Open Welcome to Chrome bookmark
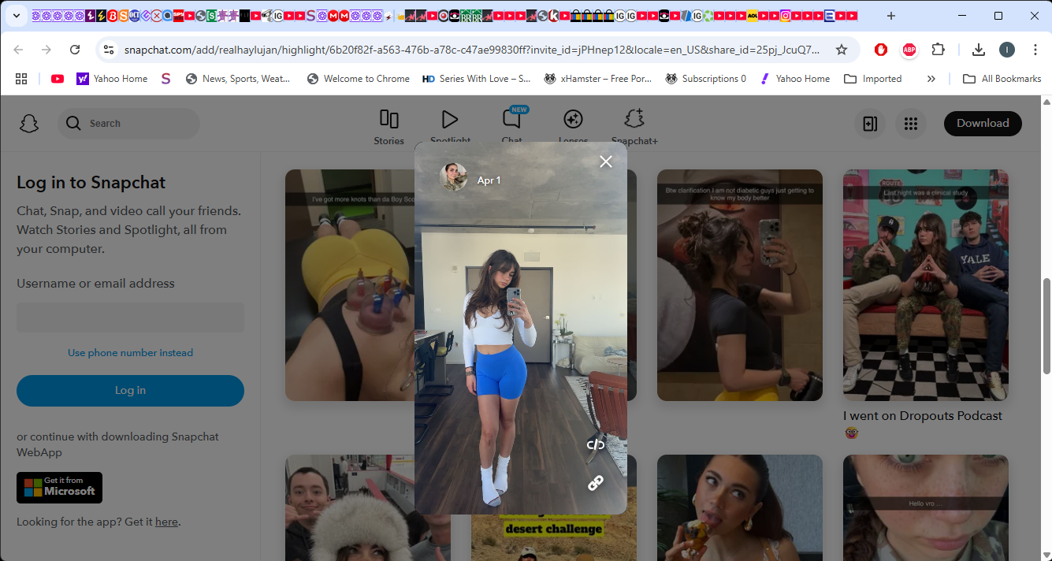This screenshot has height=561, width=1052. pos(358,79)
